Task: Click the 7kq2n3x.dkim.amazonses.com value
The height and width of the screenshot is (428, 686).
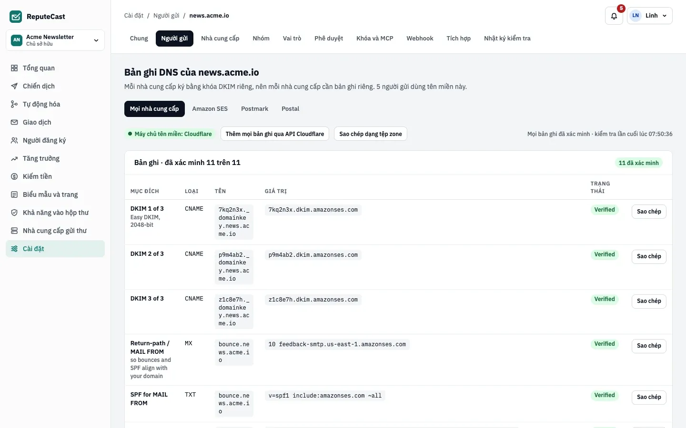Action: pyautogui.click(x=313, y=210)
